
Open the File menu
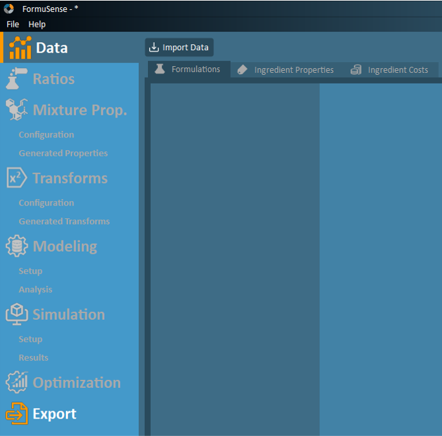[x=13, y=24]
